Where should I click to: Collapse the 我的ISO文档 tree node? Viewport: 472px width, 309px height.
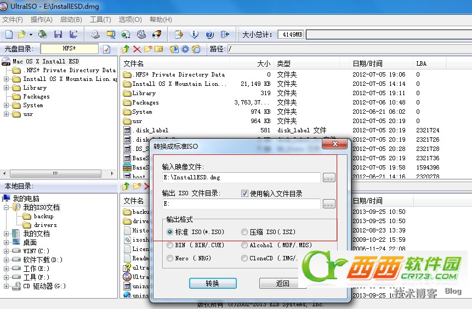[x=6, y=207]
